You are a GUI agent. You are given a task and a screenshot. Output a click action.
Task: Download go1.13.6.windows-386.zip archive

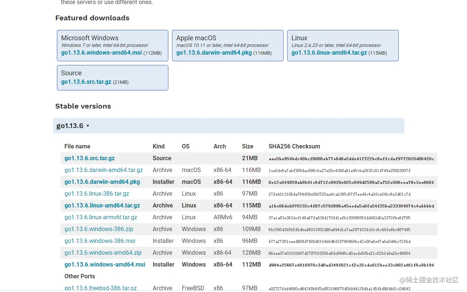click(99, 229)
